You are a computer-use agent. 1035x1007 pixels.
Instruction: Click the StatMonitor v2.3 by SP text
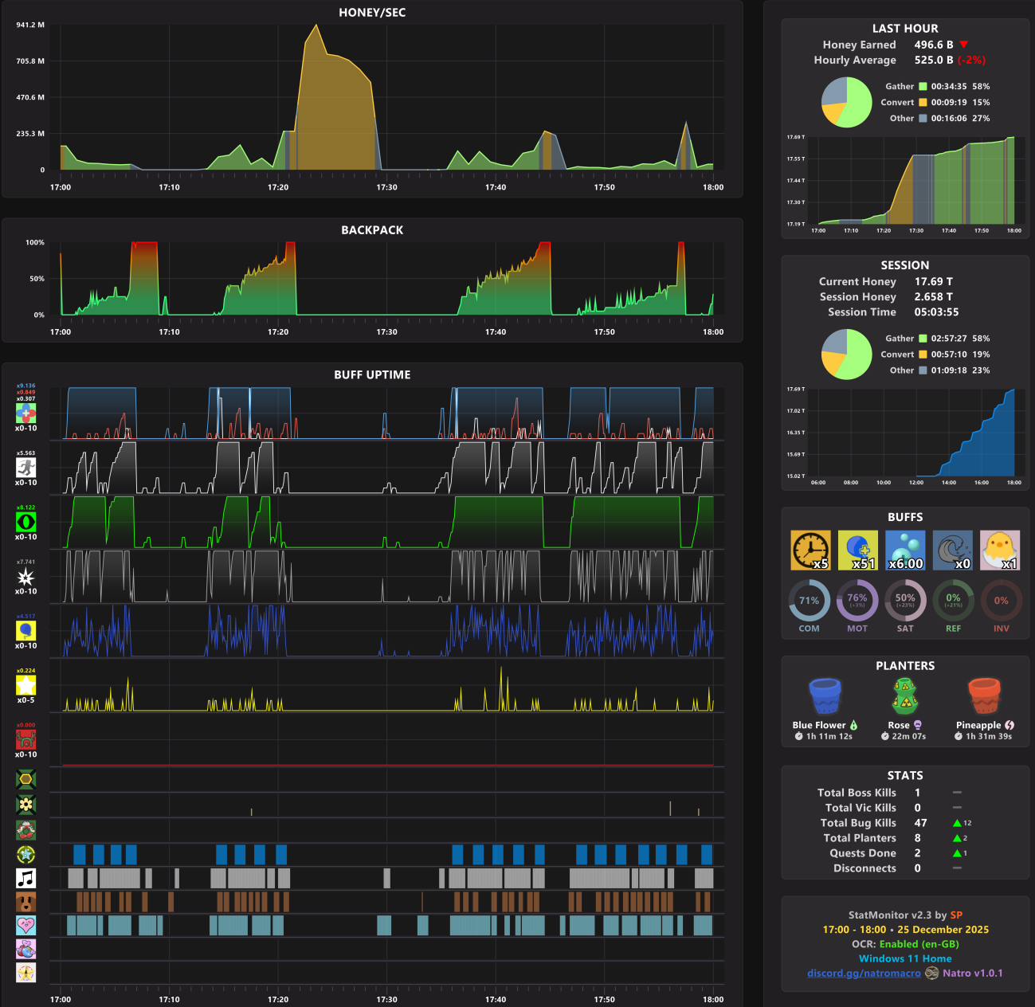click(x=905, y=915)
